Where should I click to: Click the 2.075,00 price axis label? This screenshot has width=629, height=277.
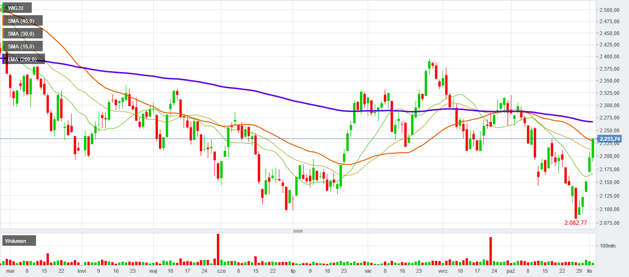click(610, 223)
